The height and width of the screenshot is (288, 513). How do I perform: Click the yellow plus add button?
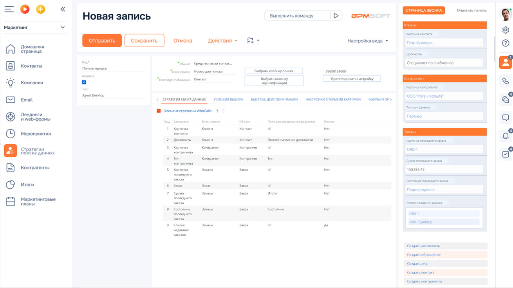tap(40, 9)
